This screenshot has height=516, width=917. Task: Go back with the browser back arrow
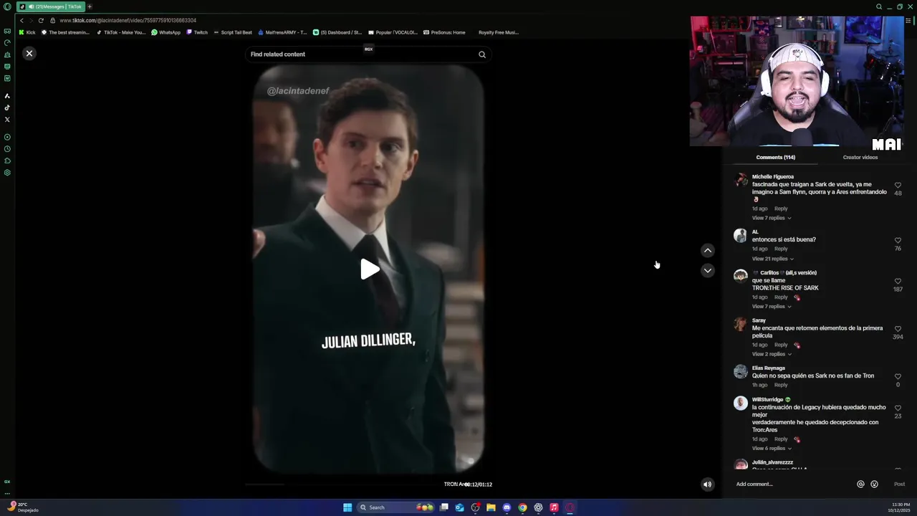tap(21, 20)
